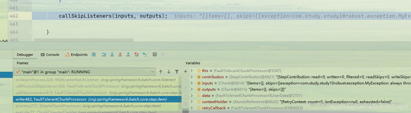Select the callSkipListeners:474 stack frame
This screenshot has height=113, width=411.
pyautogui.click(x=97, y=93)
